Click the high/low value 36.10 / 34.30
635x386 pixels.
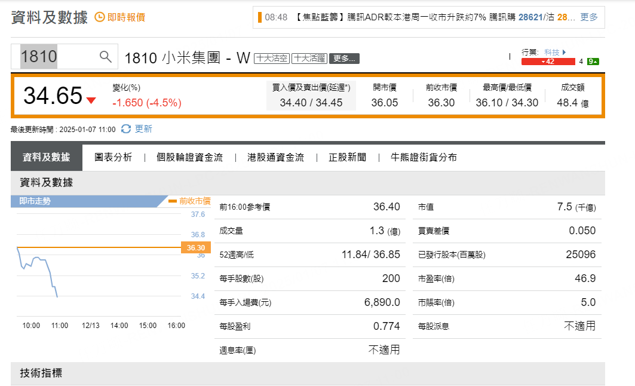(507, 103)
